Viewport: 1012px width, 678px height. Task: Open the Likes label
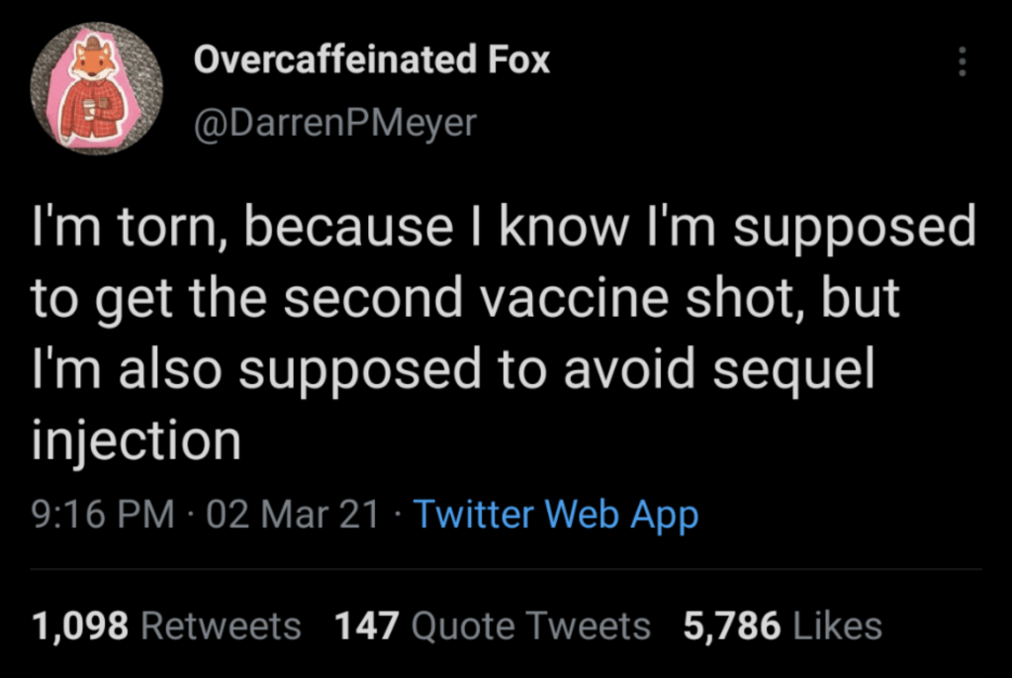pyautogui.click(x=837, y=626)
